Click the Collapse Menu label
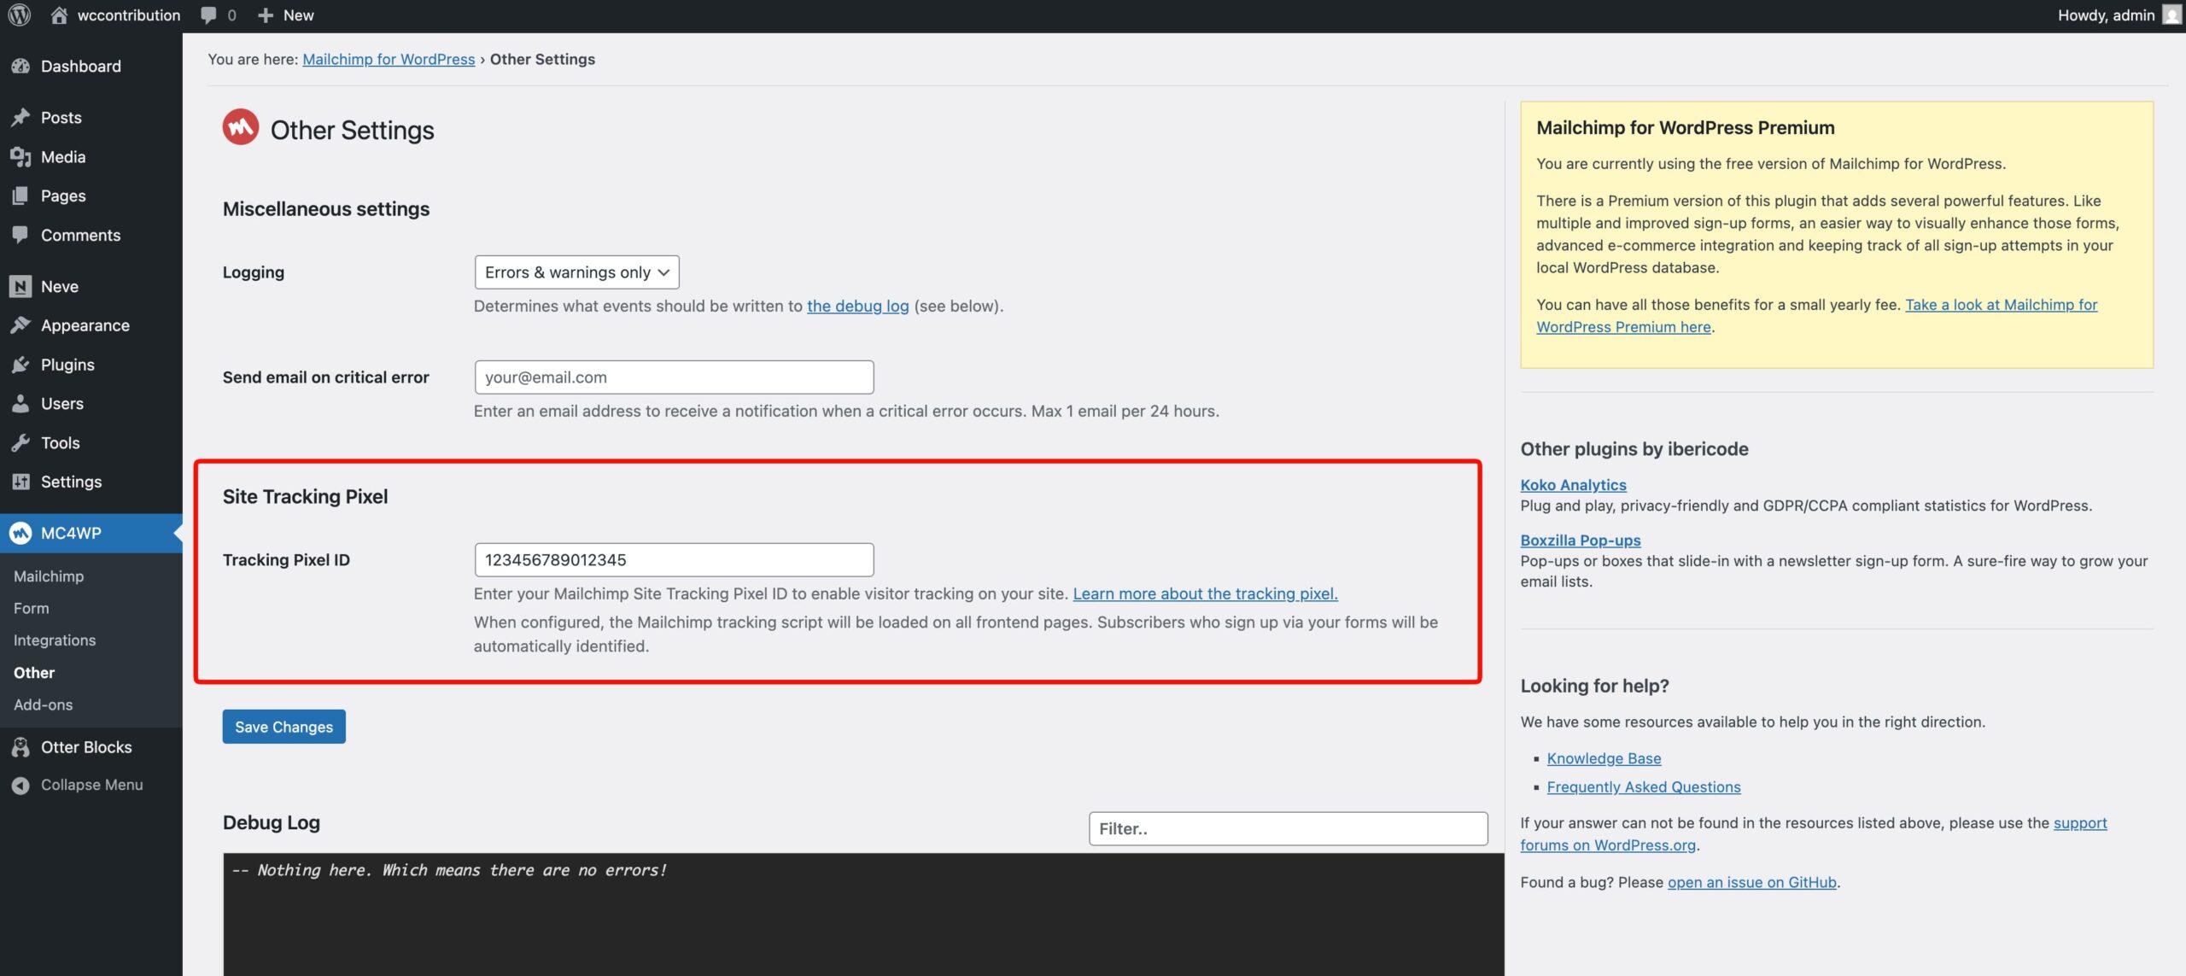Screen dimensions: 2186x976 [92, 785]
